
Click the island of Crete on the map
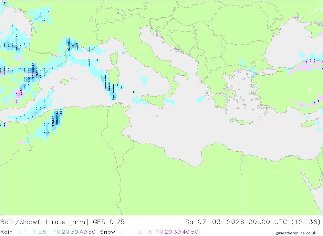point(241,121)
